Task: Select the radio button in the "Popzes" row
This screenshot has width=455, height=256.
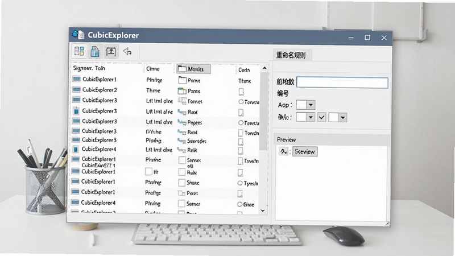Action: point(241,123)
